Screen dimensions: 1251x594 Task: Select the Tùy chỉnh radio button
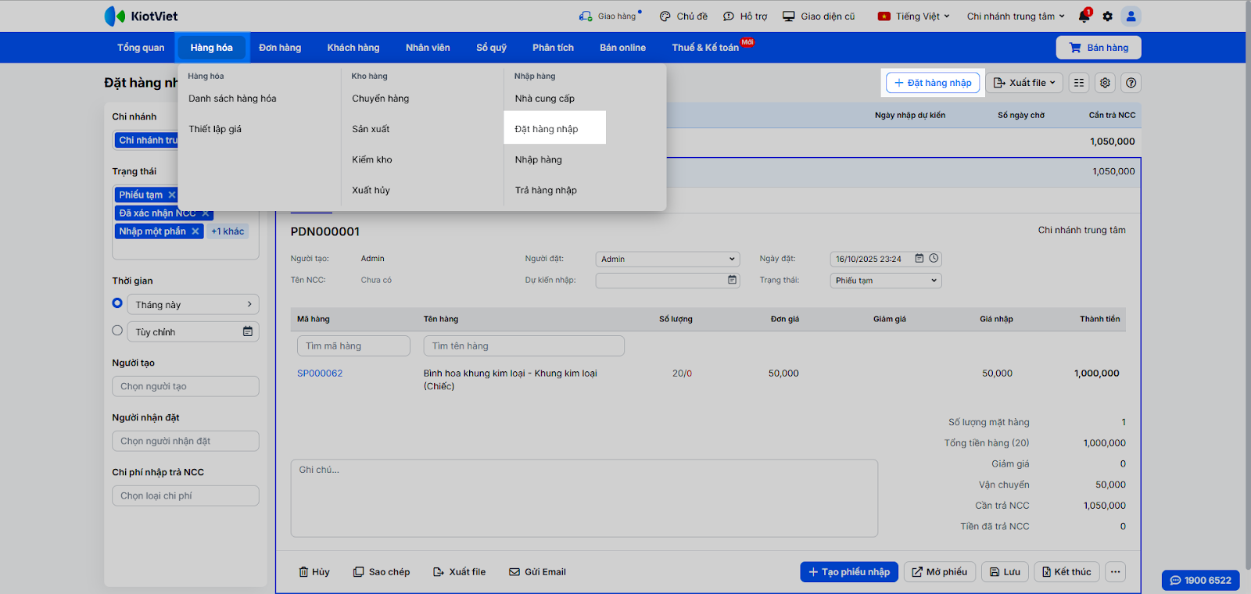(x=117, y=331)
